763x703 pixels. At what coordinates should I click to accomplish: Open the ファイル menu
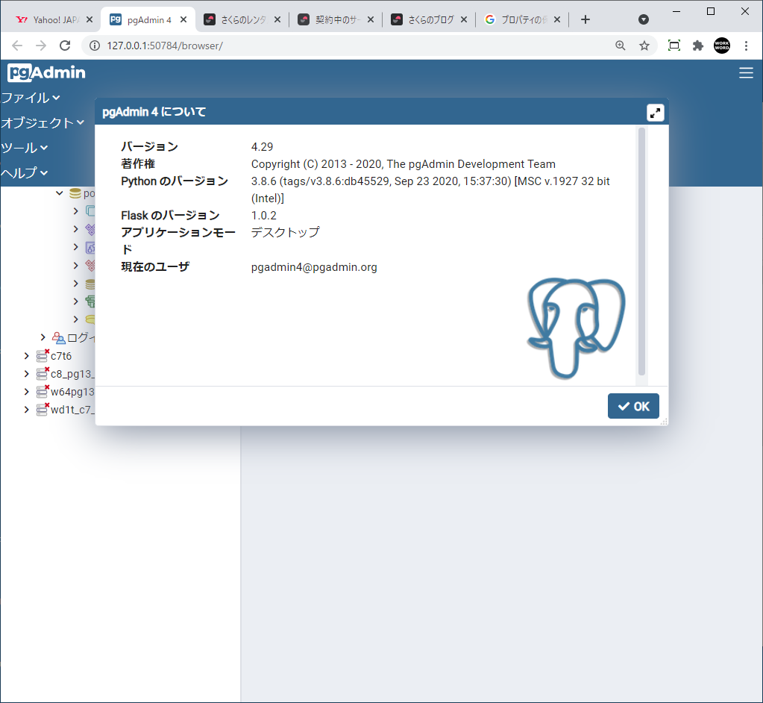tap(31, 98)
